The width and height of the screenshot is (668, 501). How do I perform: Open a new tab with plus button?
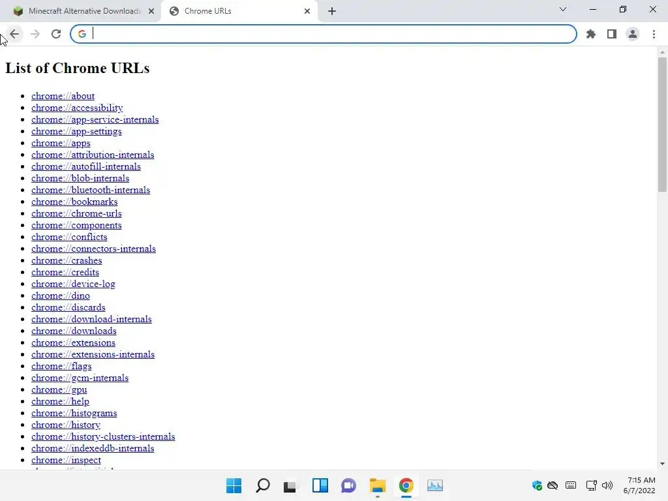[x=332, y=11]
